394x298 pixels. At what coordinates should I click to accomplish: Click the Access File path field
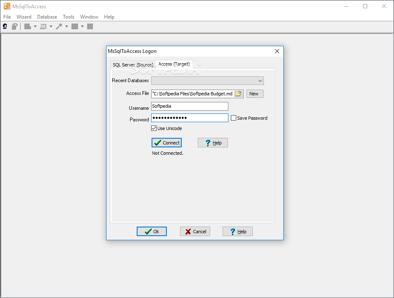(193, 94)
